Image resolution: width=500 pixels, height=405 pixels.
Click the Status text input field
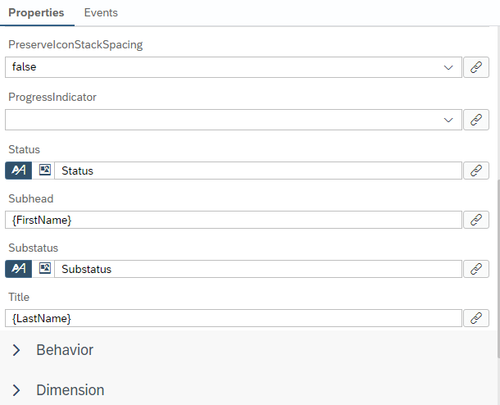coord(258,171)
